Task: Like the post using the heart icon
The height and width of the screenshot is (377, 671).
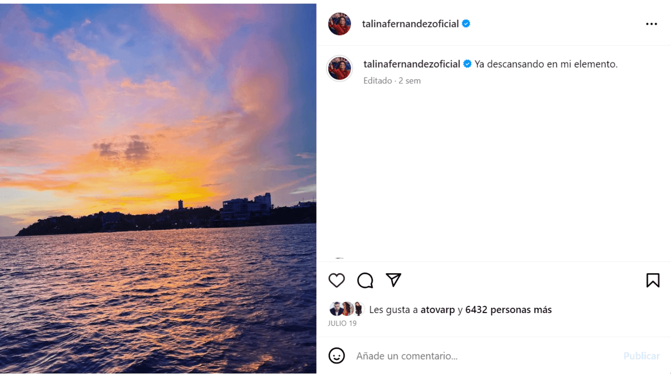Action: [337, 280]
